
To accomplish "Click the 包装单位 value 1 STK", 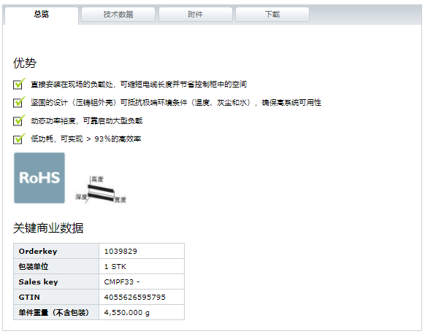I will 115,267.
